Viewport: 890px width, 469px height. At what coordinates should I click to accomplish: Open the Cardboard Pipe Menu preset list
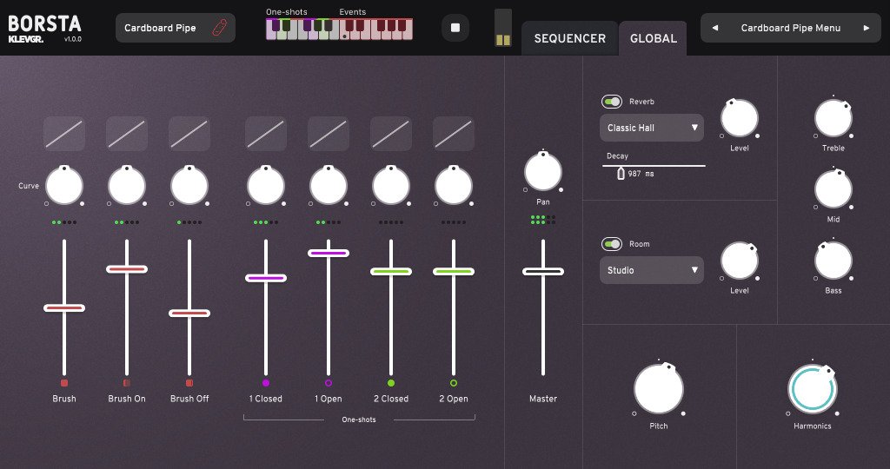pos(791,28)
